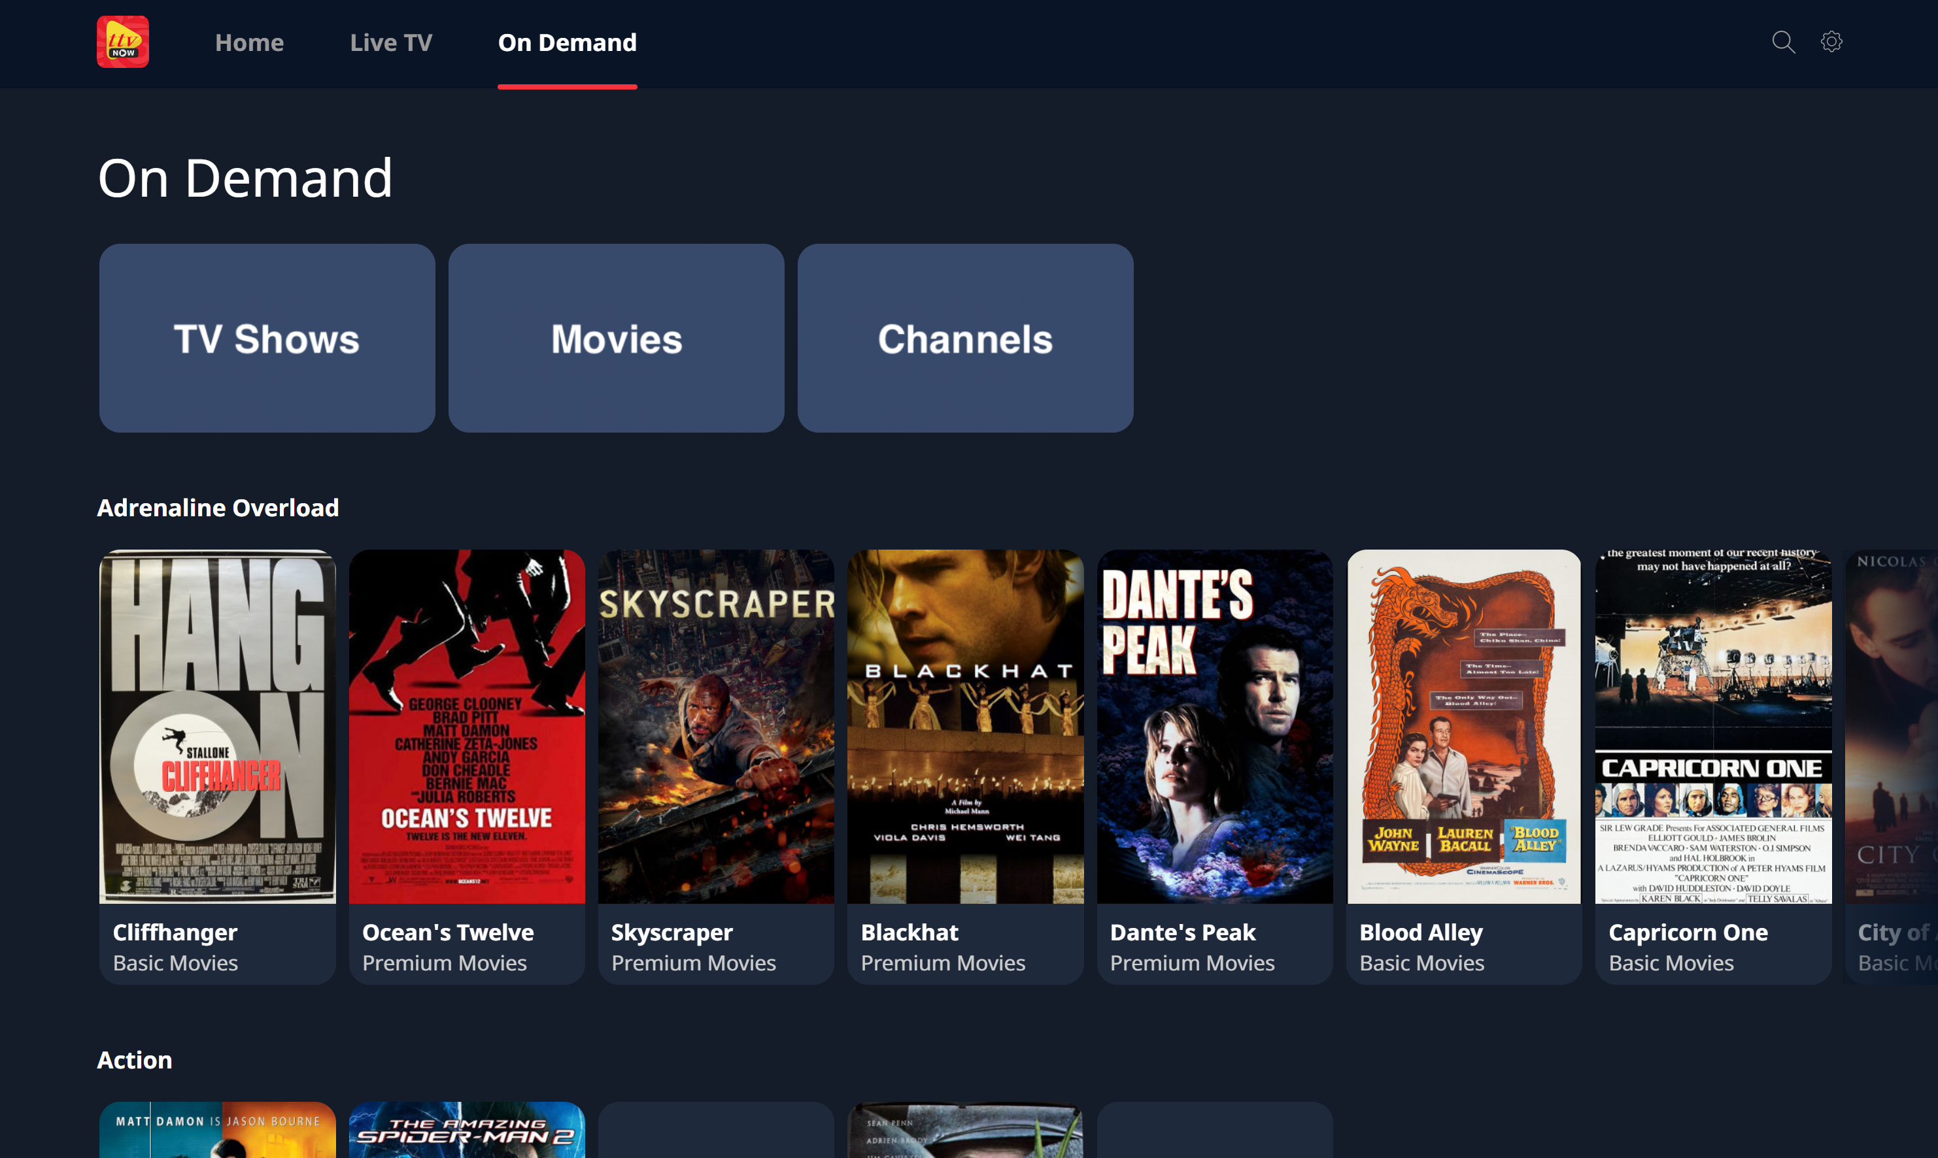Open the Ocean's Twelve movie poster
The width and height of the screenshot is (1938, 1158).
coord(467,727)
